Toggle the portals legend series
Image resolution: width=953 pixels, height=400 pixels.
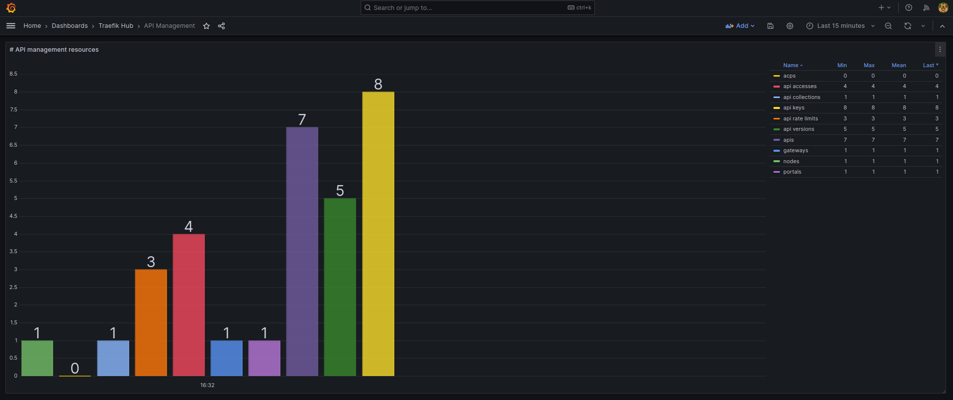pyautogui.click(x=792, y=172)
